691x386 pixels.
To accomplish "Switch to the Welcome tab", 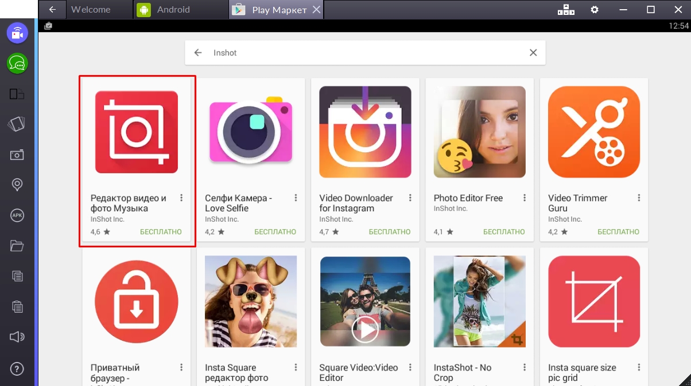I will (x=99, y=10).
